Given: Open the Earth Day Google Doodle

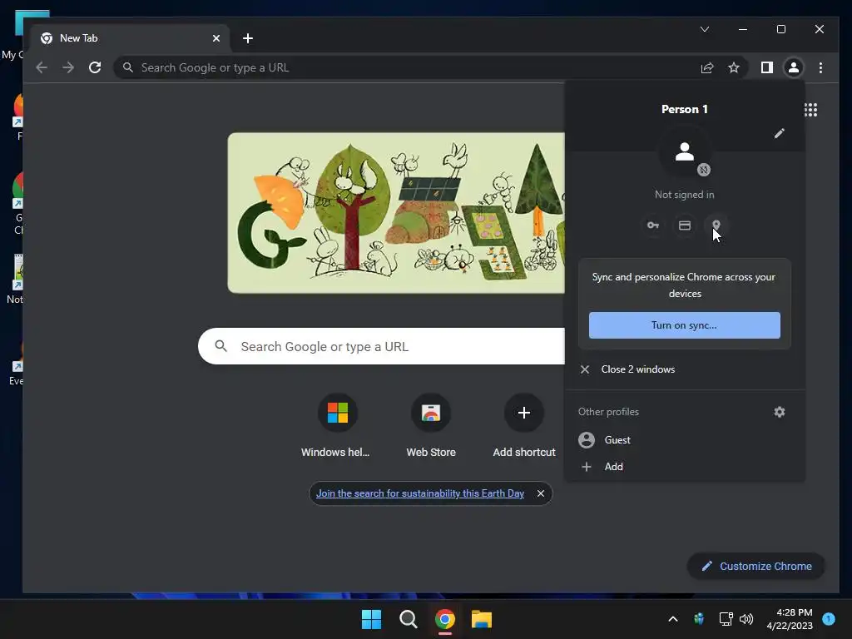Looking at the screenshot, I should 396,212.
